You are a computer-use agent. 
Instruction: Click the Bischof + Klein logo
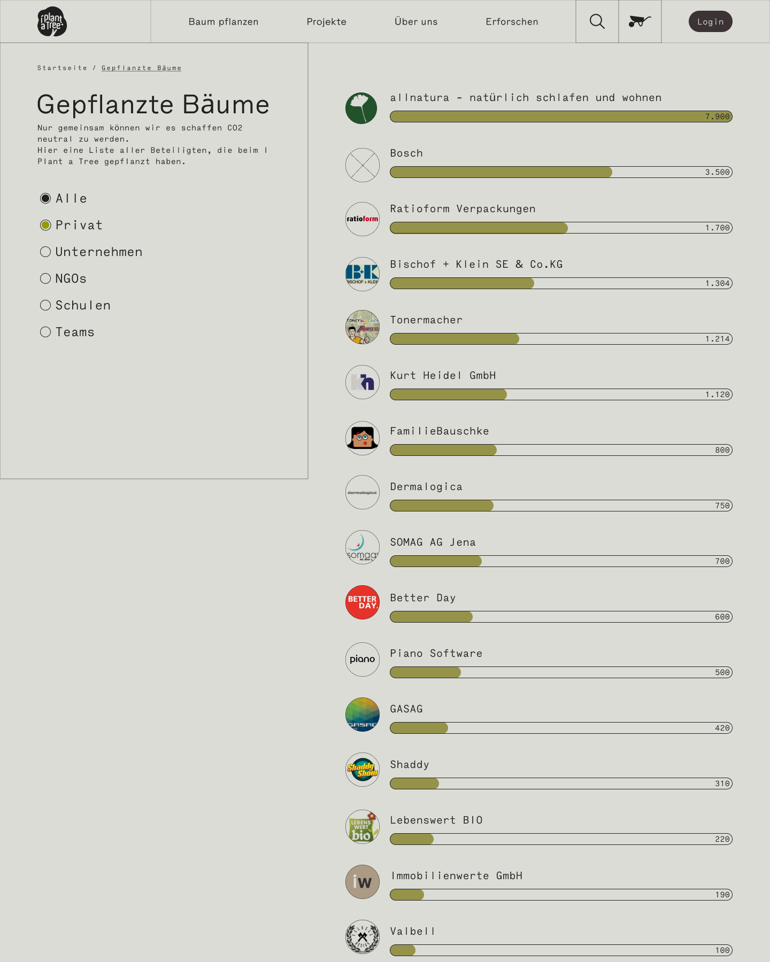(x=363, y=274)
